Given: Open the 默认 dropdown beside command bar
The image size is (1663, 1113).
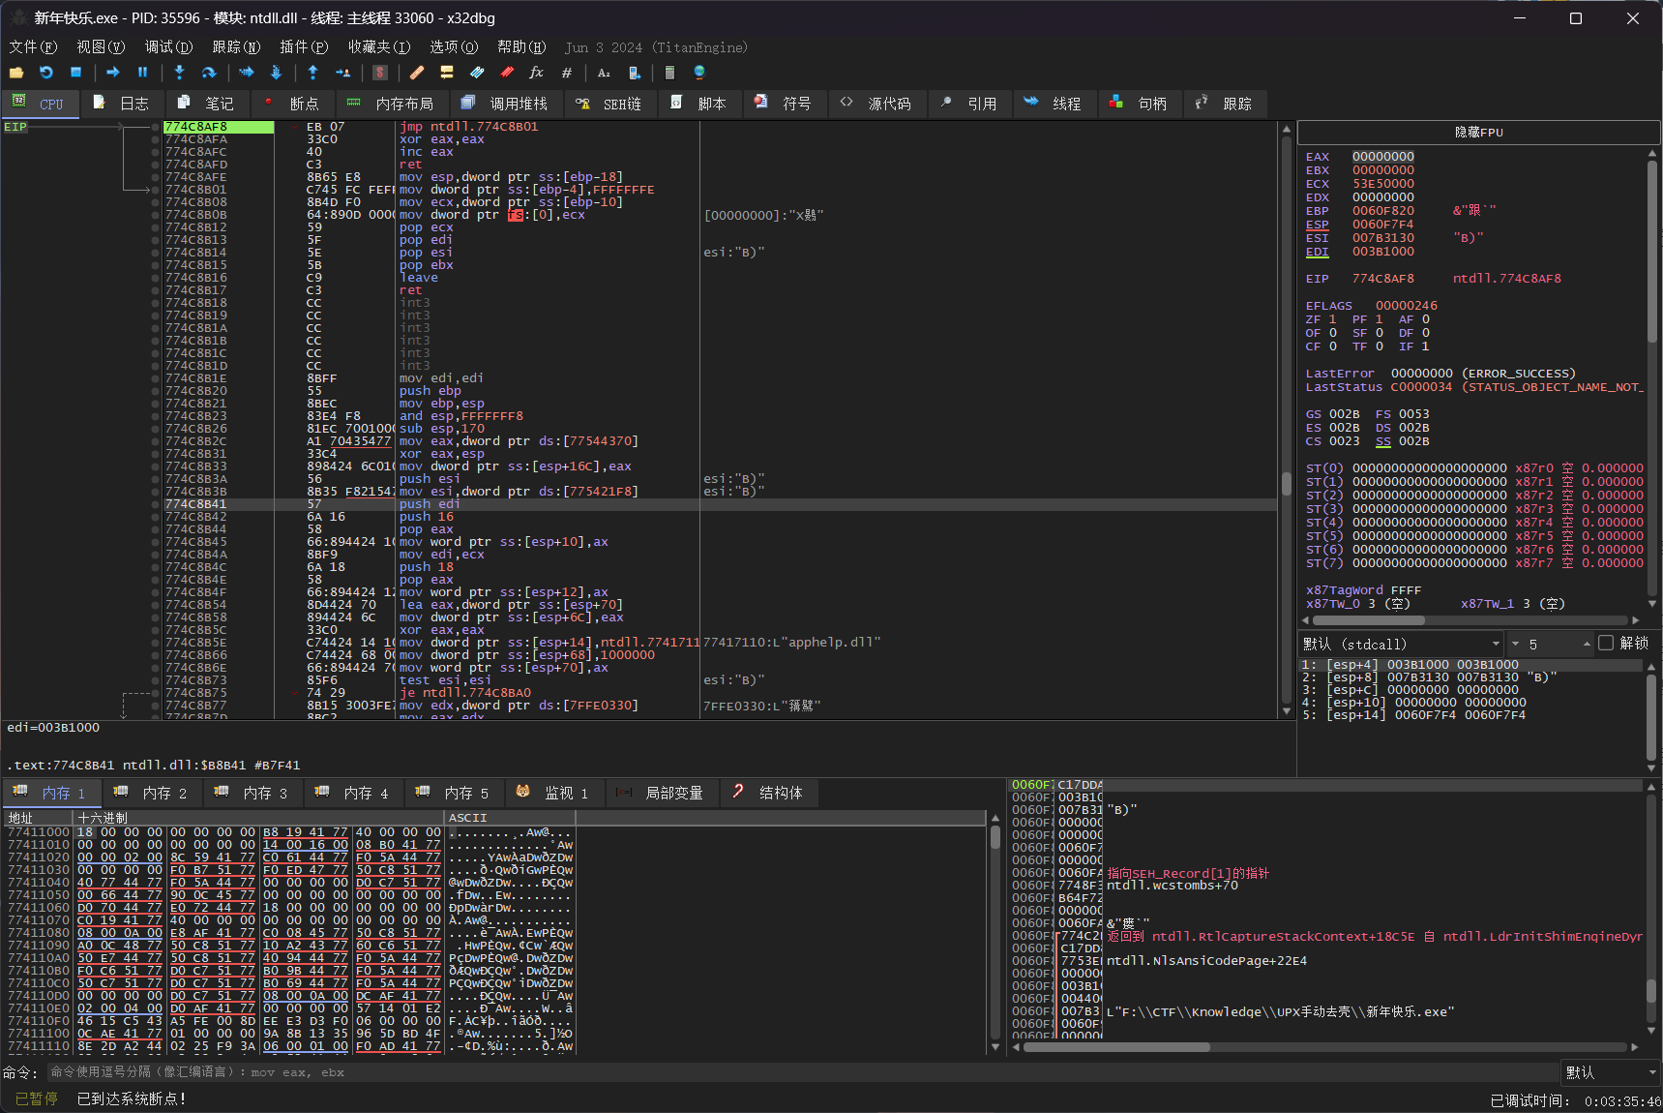Looking at the screenshot, I should [x=1611, y=1072].
